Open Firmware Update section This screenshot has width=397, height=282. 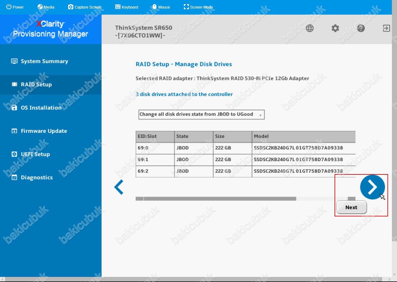51,131
